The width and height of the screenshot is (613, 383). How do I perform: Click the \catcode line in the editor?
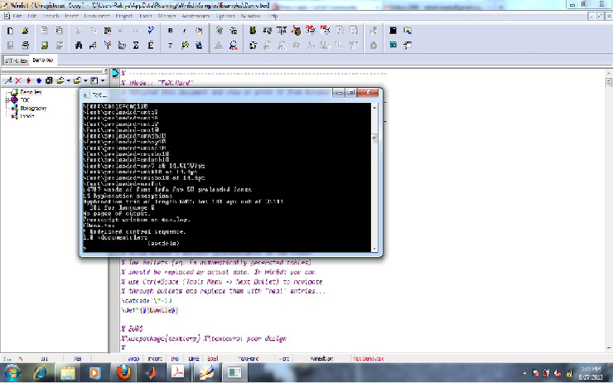(x=147, y=300)
